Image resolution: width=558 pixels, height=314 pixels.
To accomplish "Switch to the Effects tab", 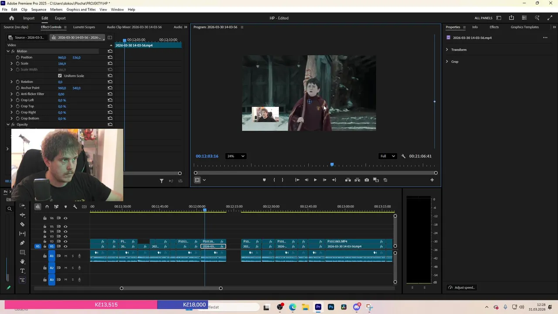I will (x=494, y=27).
